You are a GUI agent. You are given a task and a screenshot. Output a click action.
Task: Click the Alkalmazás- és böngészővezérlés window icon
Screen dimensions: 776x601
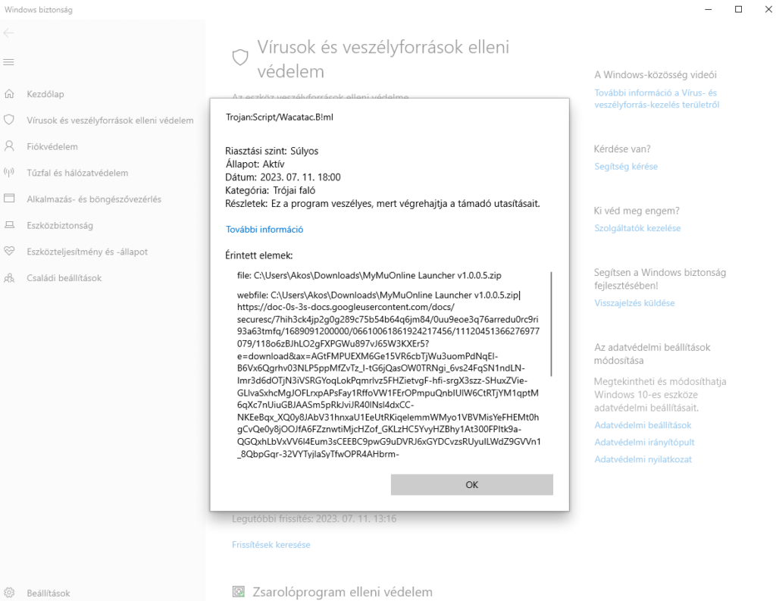coord(10,199)
